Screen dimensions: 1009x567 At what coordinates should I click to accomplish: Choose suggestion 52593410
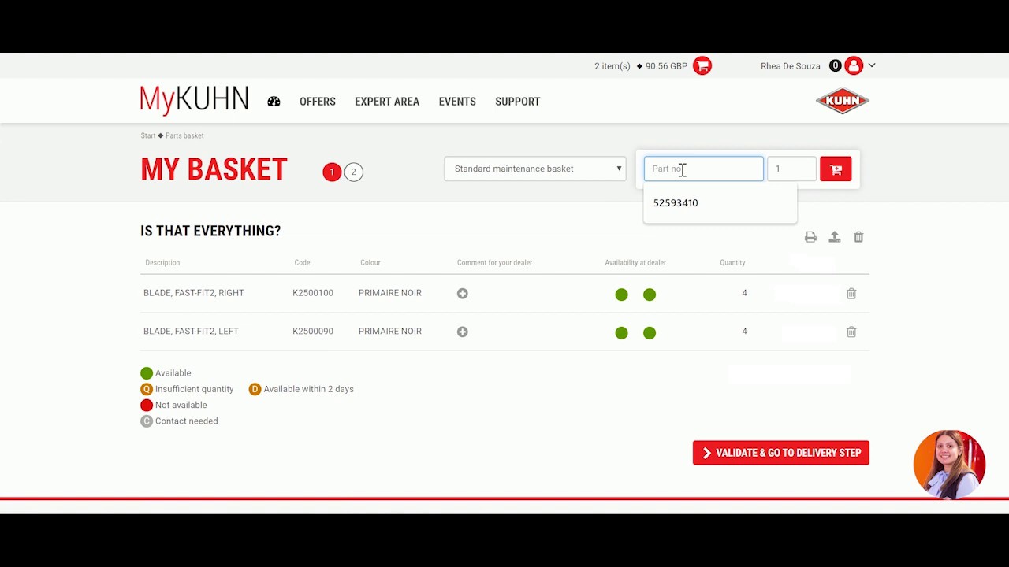tap(676, 203)
